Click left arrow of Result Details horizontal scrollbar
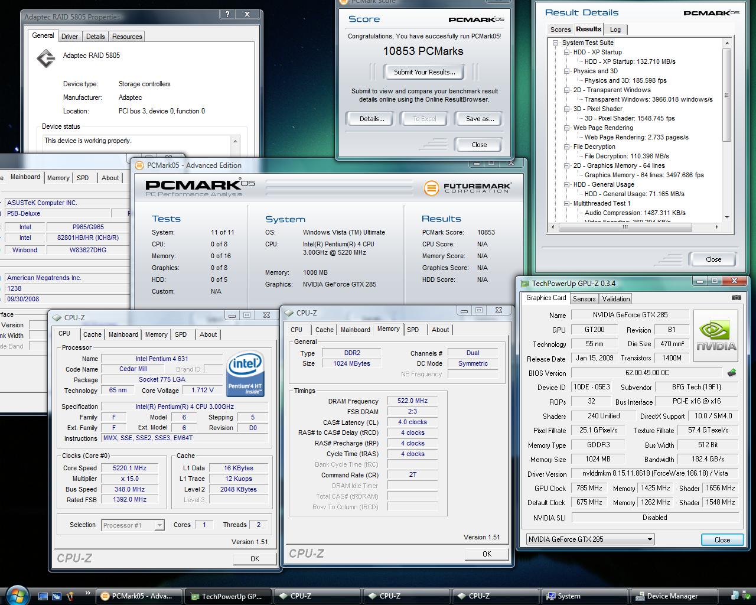 (x=553, y=227)
